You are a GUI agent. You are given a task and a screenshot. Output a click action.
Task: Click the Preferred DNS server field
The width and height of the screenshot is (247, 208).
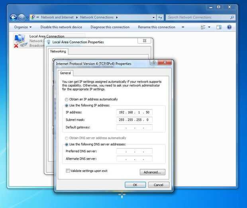click(x=134, y=151)
